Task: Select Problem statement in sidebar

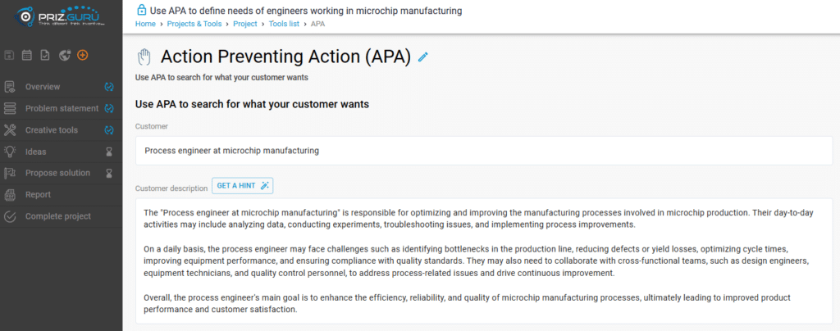Action: (61, 108)
